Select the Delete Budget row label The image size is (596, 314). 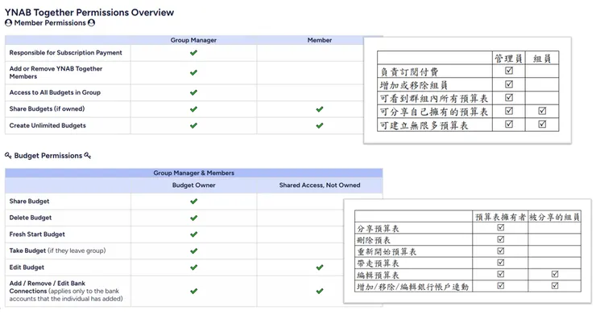31,218
